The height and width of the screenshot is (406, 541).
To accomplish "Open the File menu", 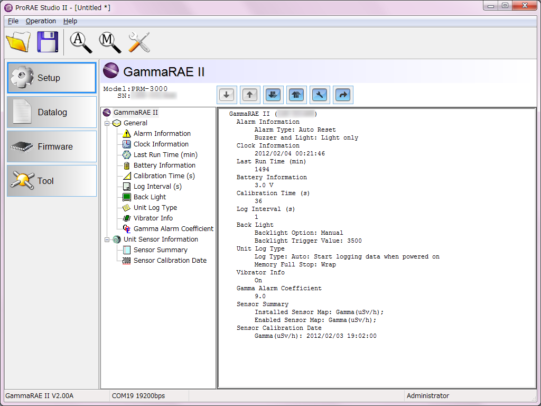I will click(13, 21).
